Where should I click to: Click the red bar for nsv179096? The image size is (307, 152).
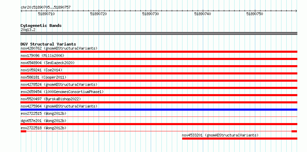[159, 59]
